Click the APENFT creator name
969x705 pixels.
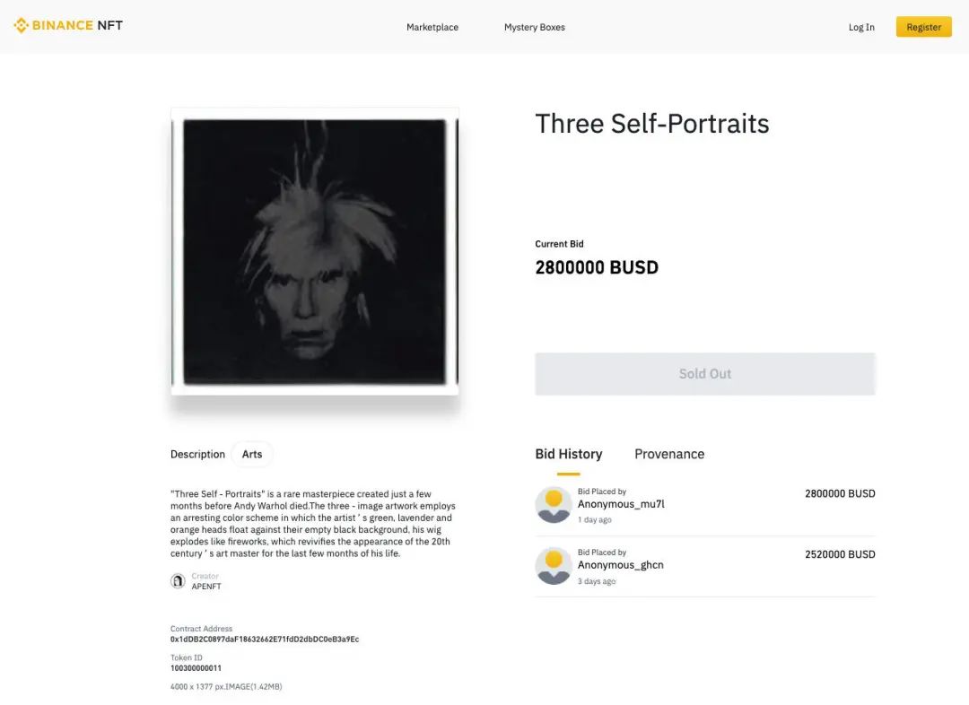(x=206, y=587)
